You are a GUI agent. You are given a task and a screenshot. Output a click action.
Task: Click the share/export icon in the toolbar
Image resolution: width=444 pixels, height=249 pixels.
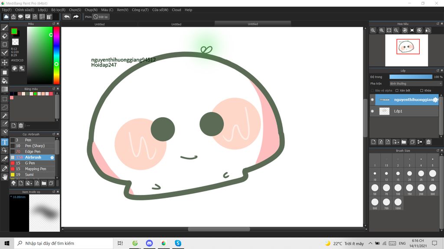pyautogui.click(x=13, y=17)
